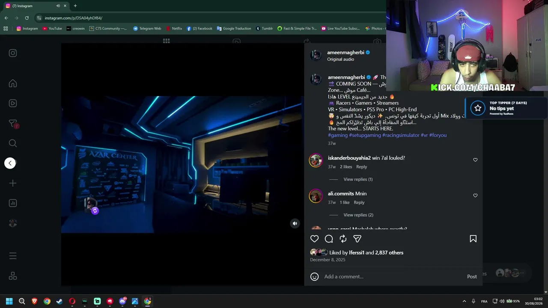Open the YouTube bookmark

tap(52, 29)
